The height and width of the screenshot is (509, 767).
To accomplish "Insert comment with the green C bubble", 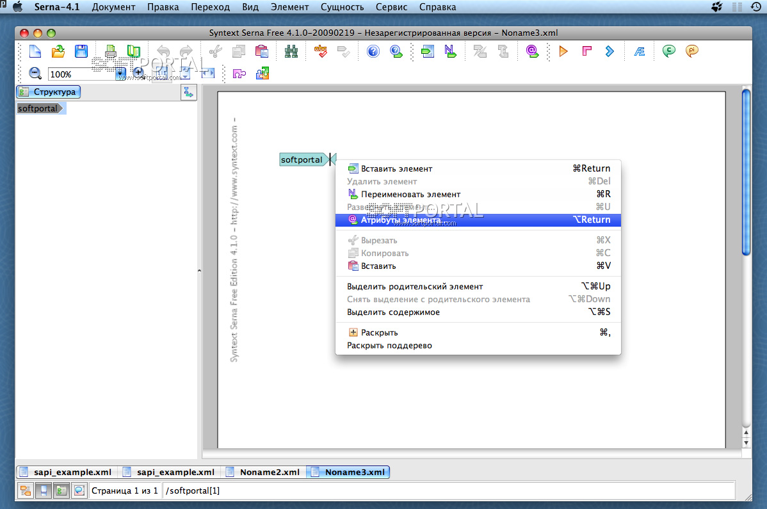I will pos(668,51).
